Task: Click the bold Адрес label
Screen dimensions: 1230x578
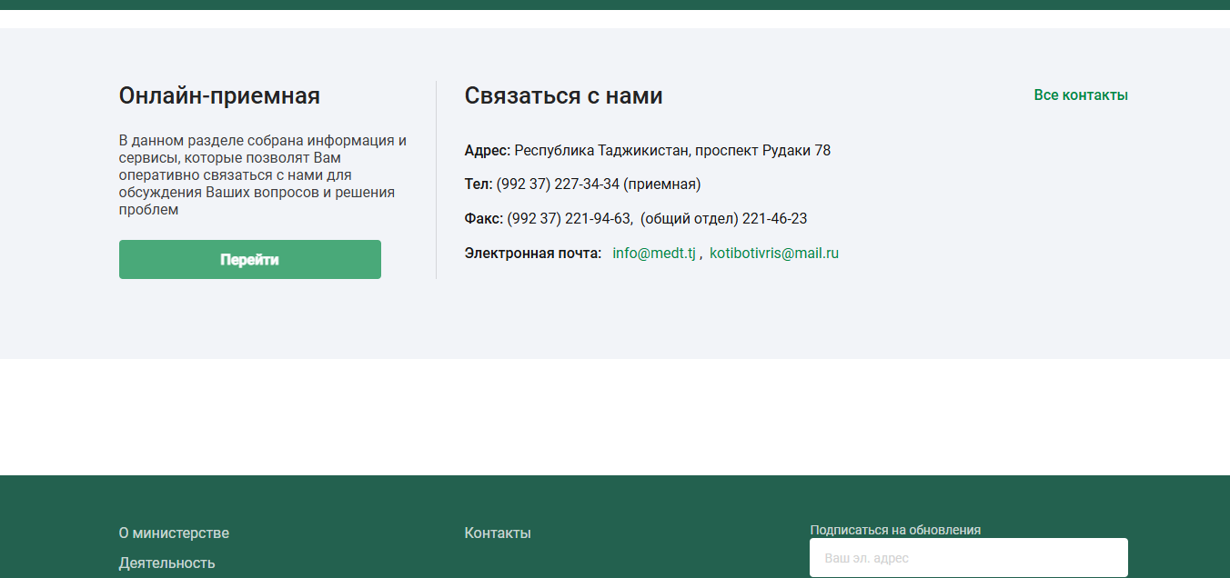Action: [x=487, y=151]
